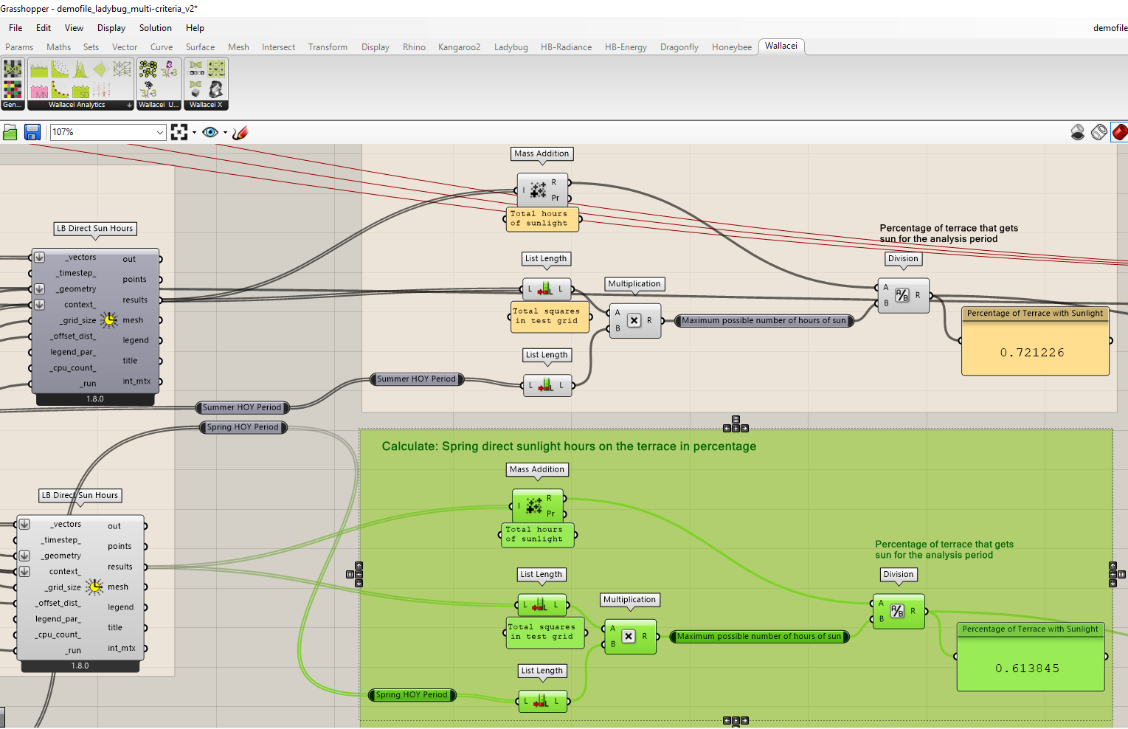Expand the Wallacei Analytics panel arrow
The height and width of the screenshot is (729, 1128).
point(129,104)
